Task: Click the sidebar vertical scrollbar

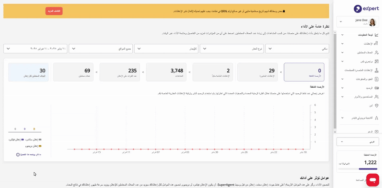Action: 335,81
